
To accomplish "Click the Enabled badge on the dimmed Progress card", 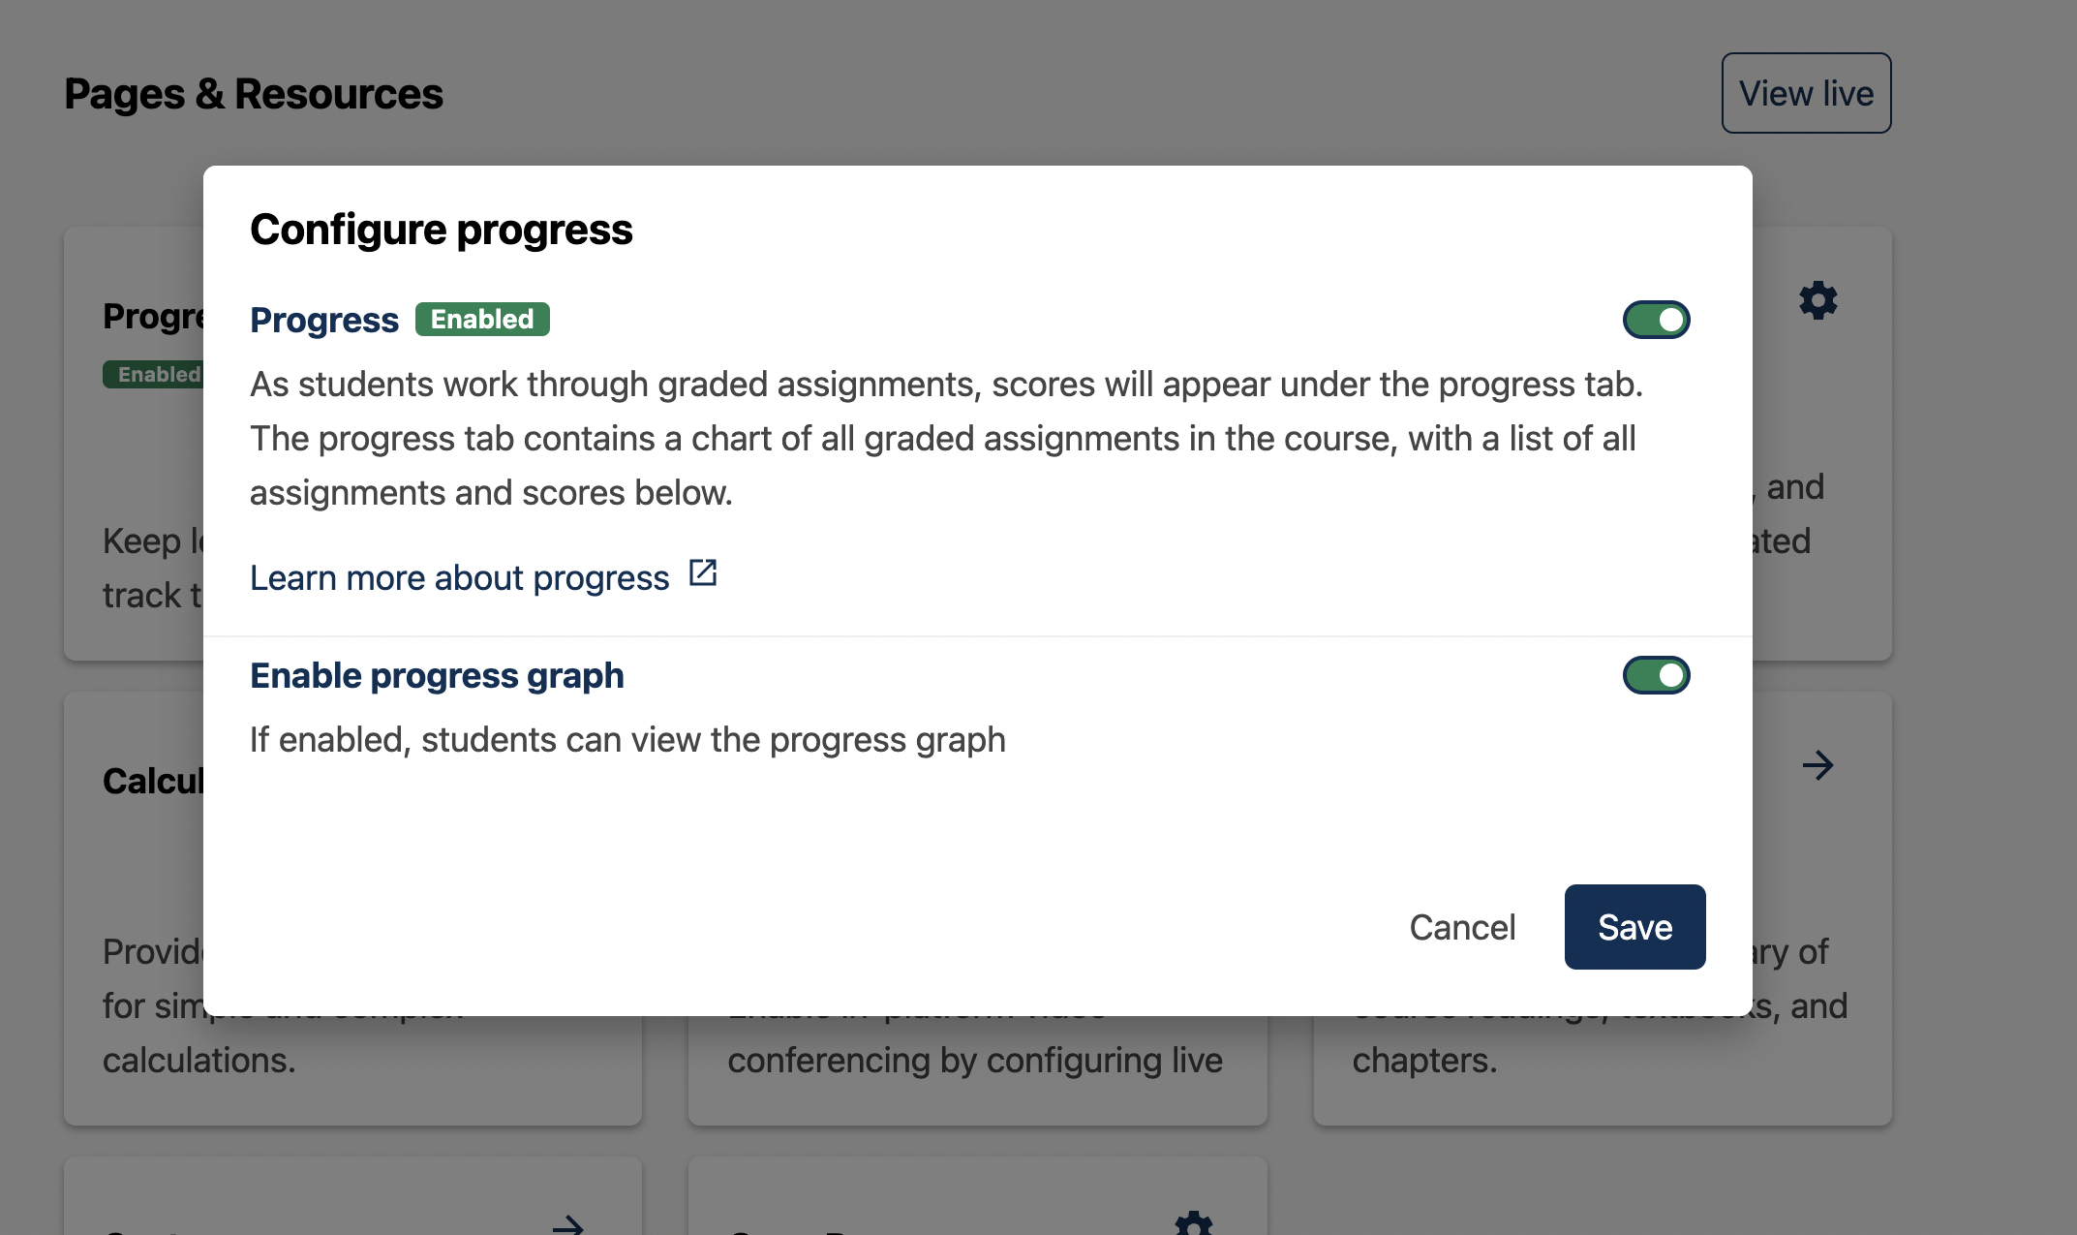I will click(155, 374).
